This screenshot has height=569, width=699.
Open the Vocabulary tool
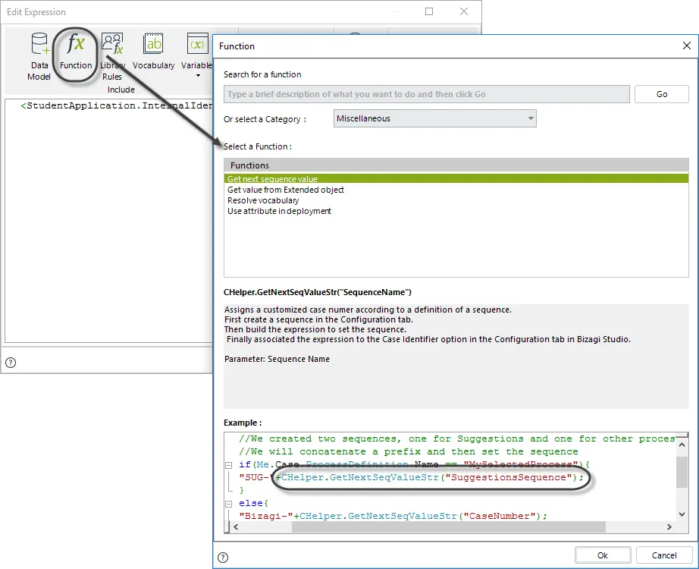153,52
